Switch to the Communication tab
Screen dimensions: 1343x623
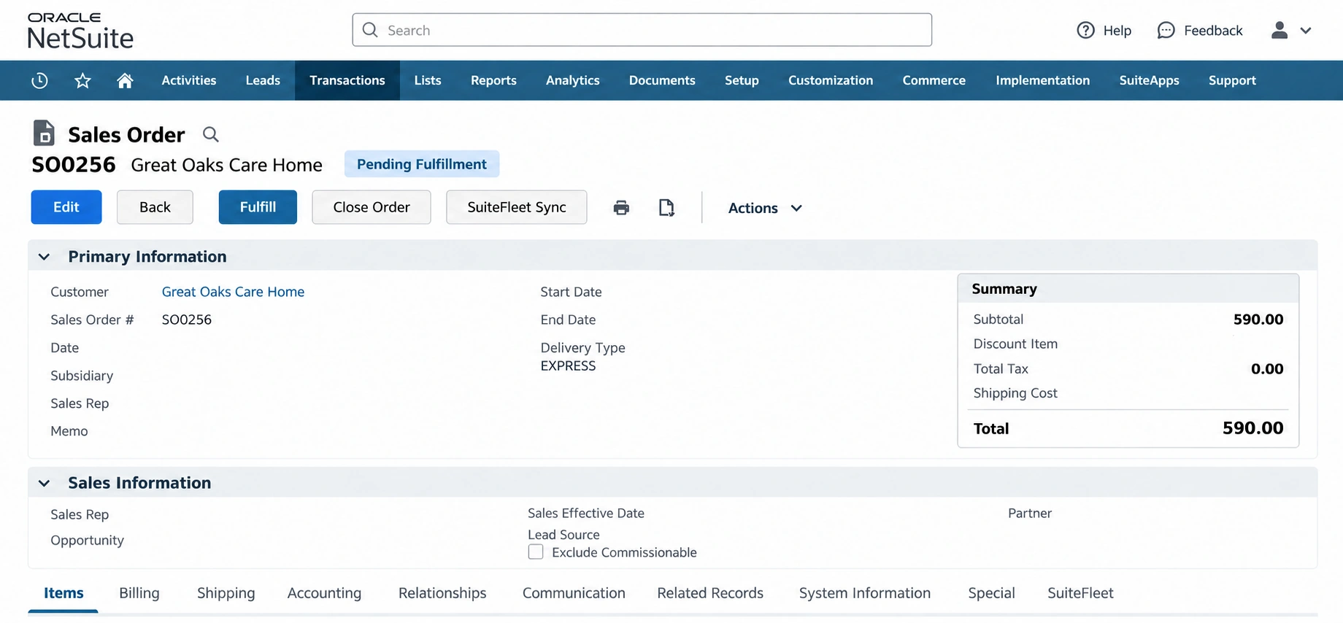[x=574, y=593]
